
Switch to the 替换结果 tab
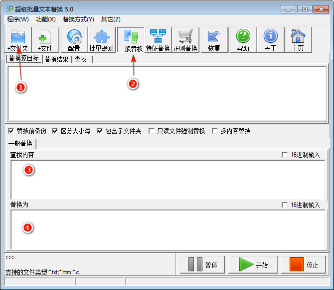tap(56, 60)
